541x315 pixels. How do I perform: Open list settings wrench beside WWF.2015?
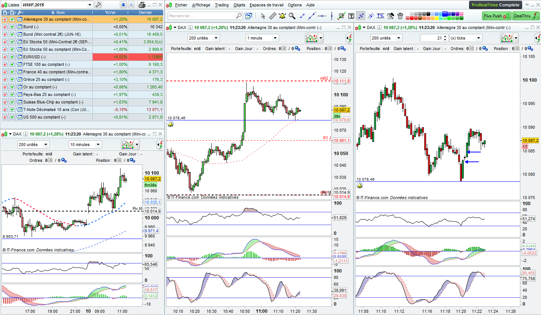98,5
